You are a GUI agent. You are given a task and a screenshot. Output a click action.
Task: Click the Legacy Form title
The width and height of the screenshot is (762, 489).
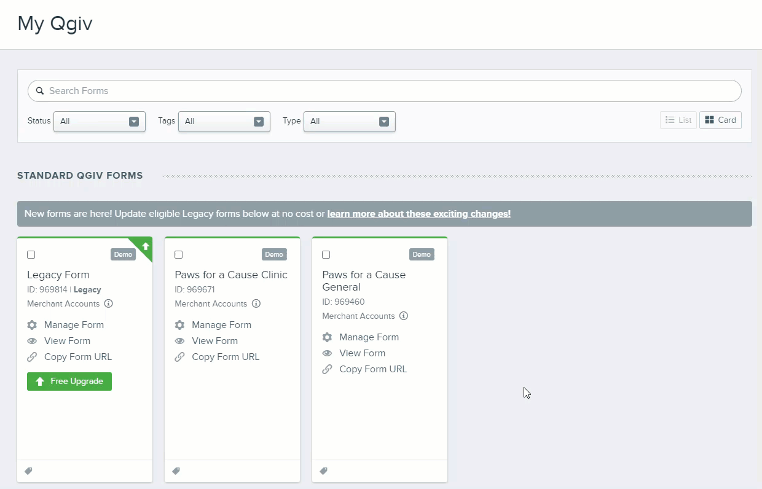[x=58, y=275]
